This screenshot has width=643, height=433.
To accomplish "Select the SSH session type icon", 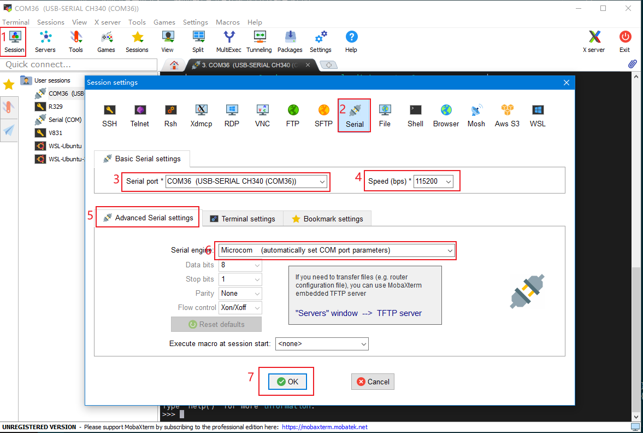I will point(109,115).
